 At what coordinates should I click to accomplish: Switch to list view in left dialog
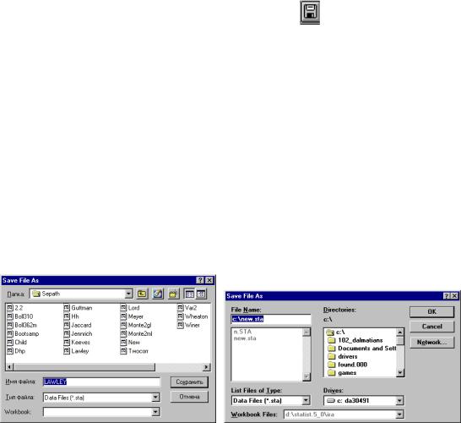(189, 294)
